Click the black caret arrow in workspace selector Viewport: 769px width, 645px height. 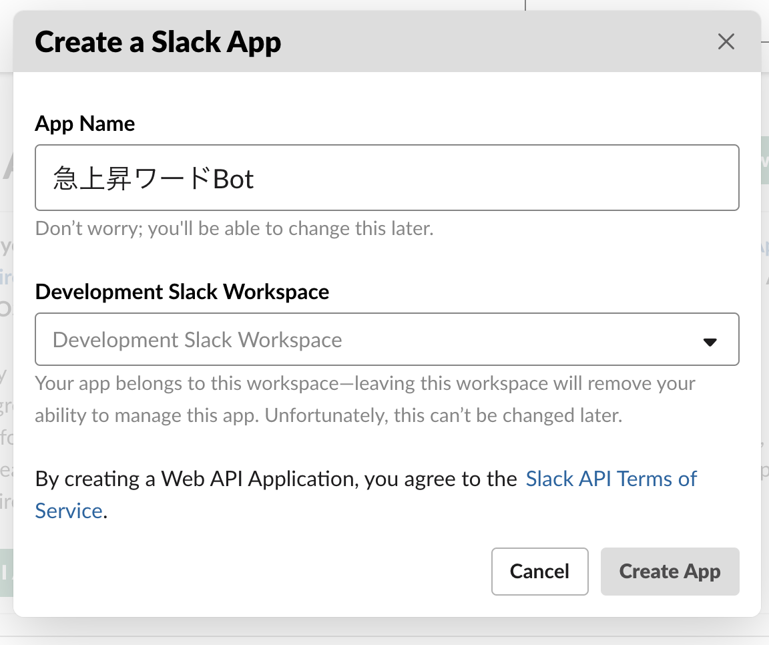(710, 342)
